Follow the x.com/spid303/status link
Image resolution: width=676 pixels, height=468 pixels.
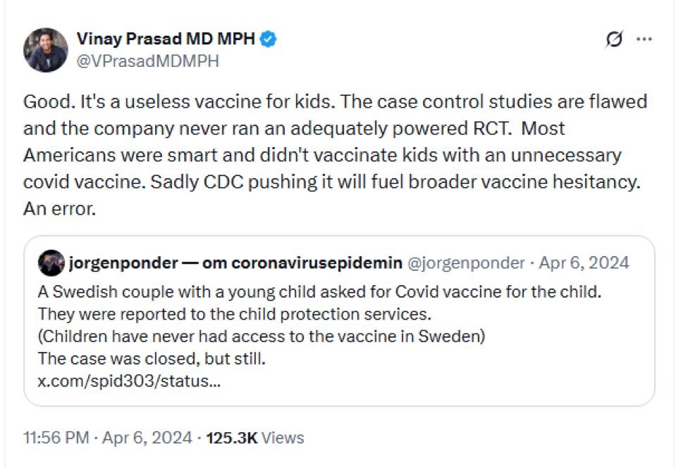129,381
